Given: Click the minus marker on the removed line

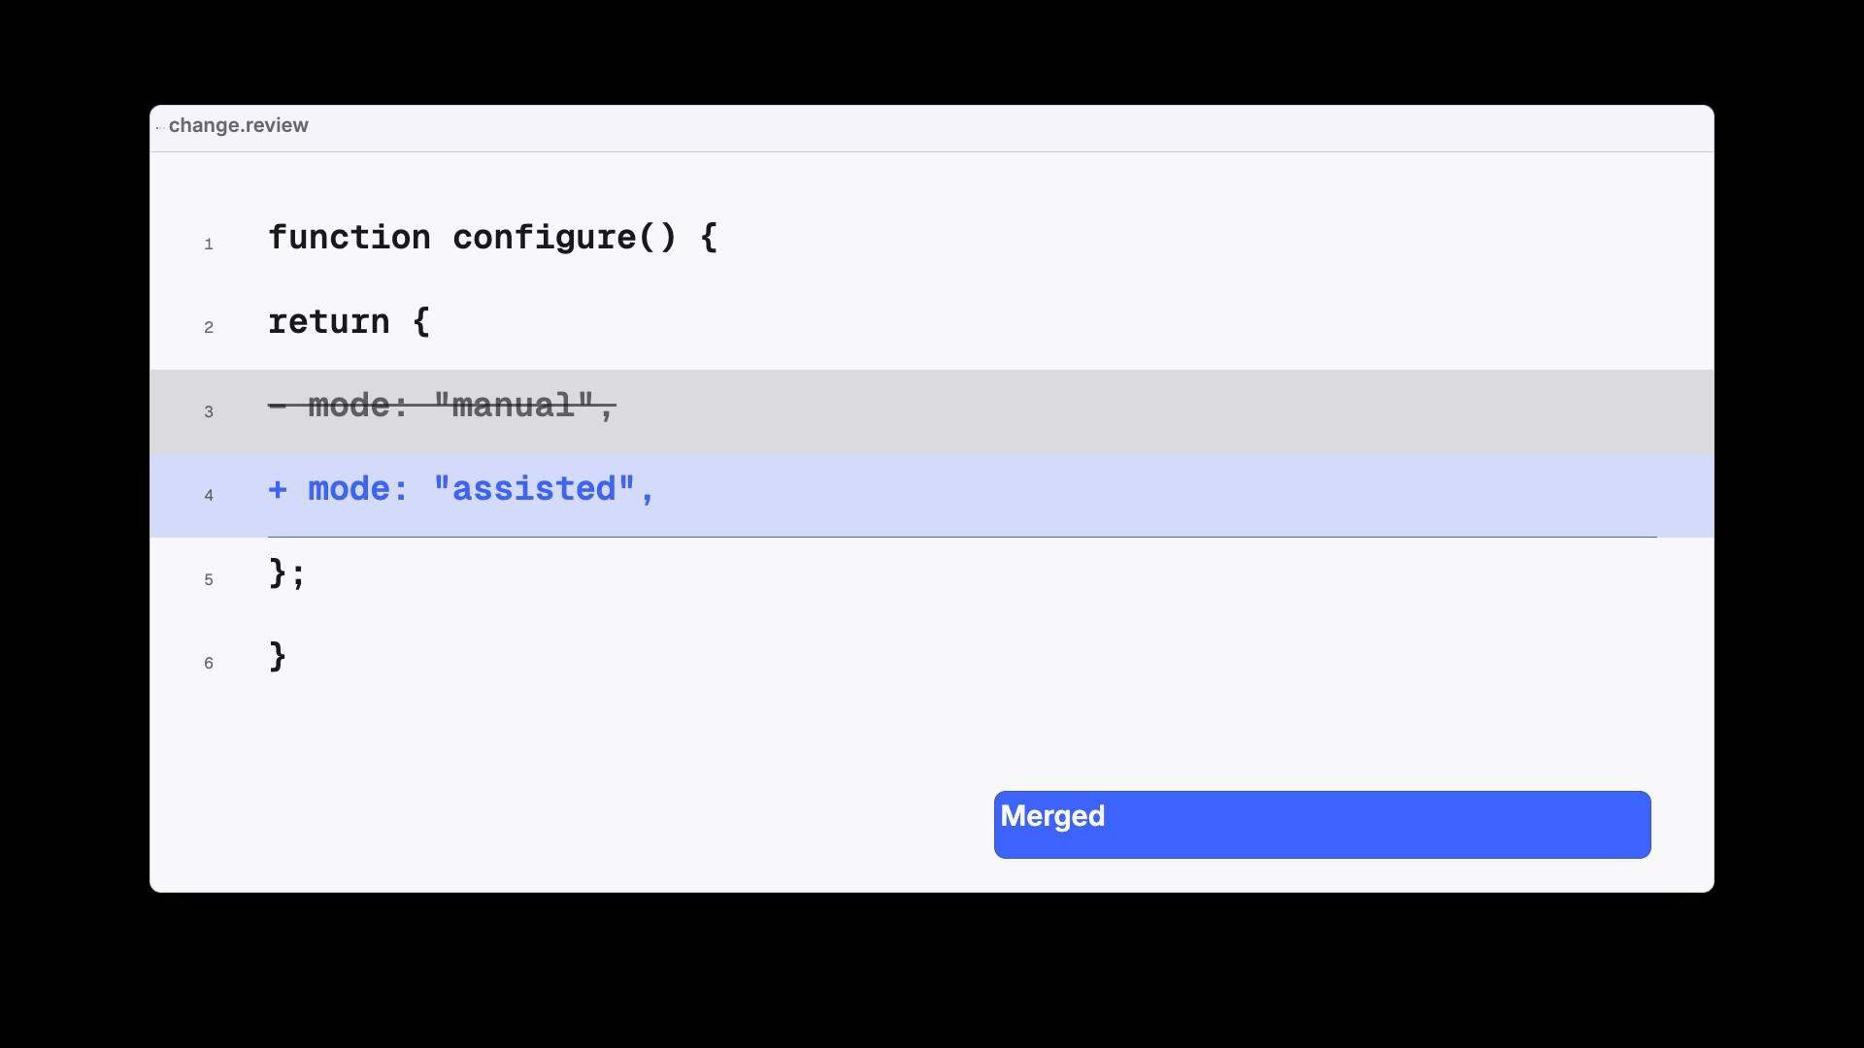Looking at the screenshot, I should click(278, 406).
